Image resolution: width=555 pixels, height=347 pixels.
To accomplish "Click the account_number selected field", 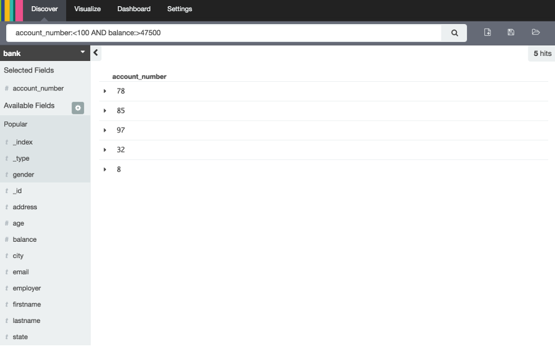I will click(x=38, y=89).
